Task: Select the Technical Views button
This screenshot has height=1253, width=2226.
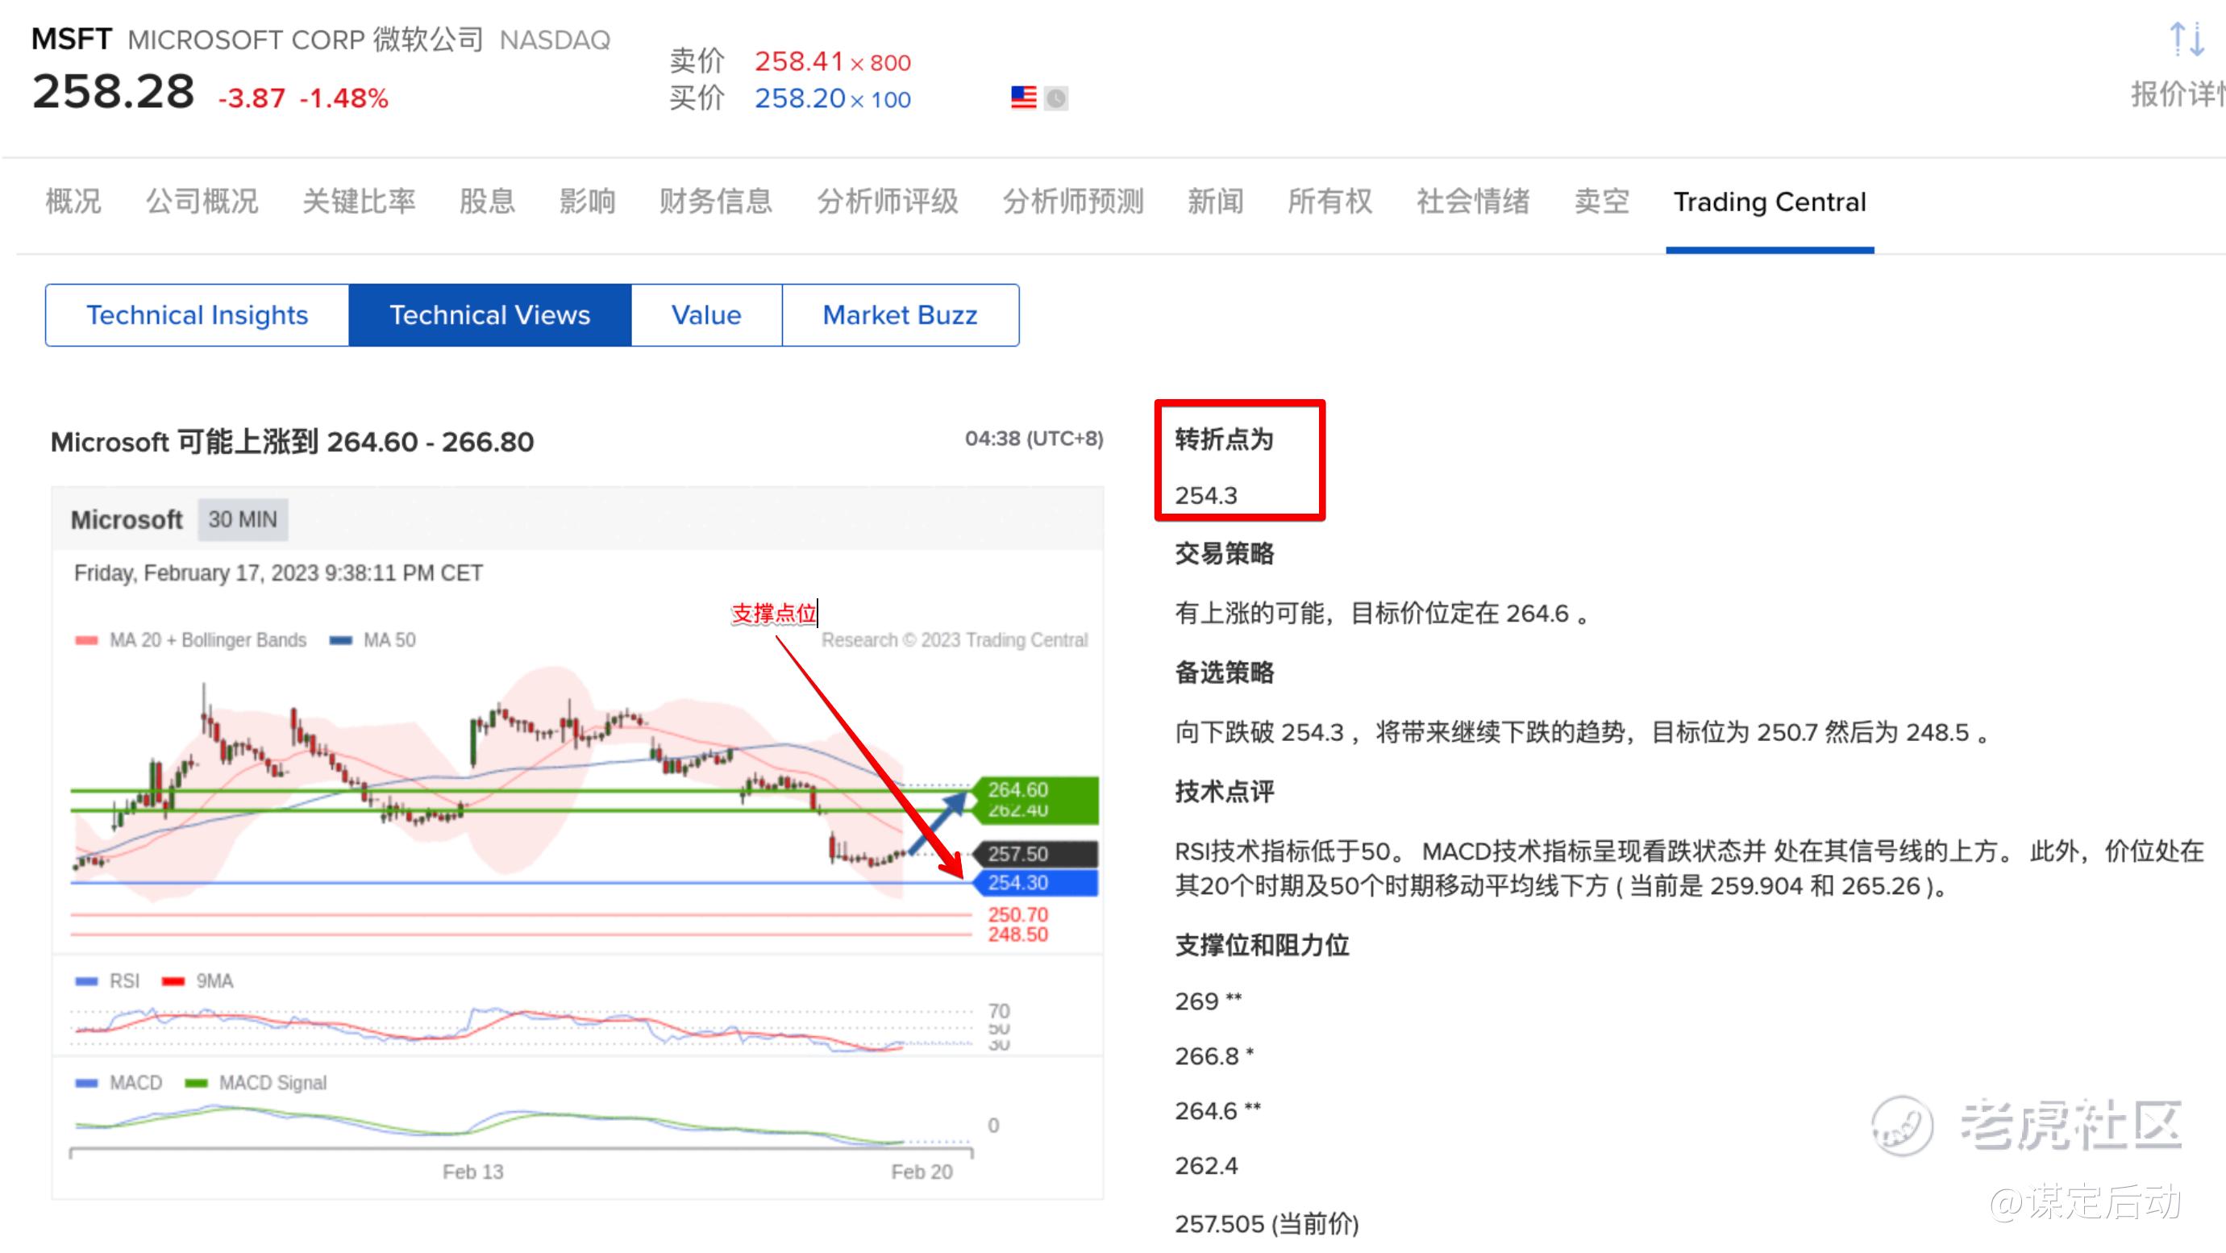Action: tap(490, 315)
